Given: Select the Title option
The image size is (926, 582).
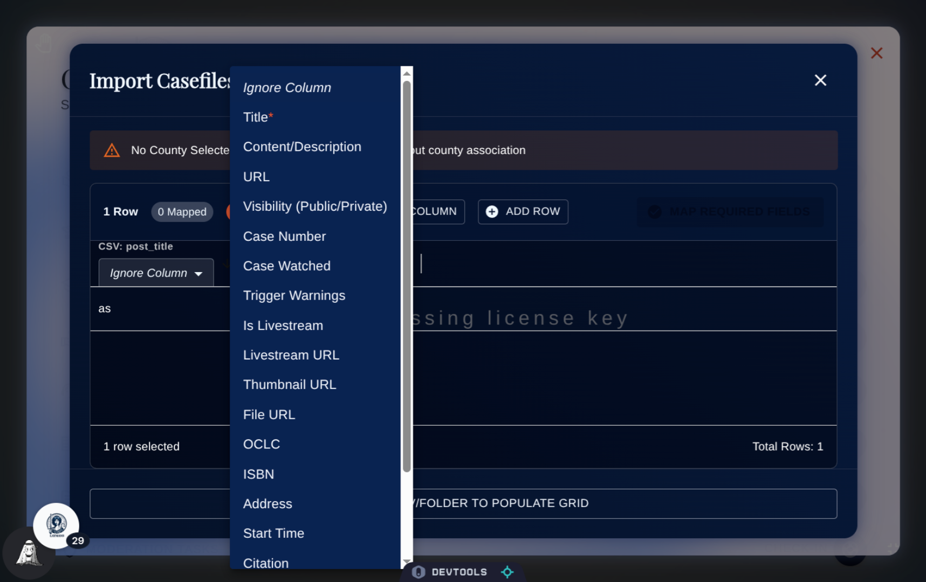Looking at the screenshot, I should tap(315, 117).
